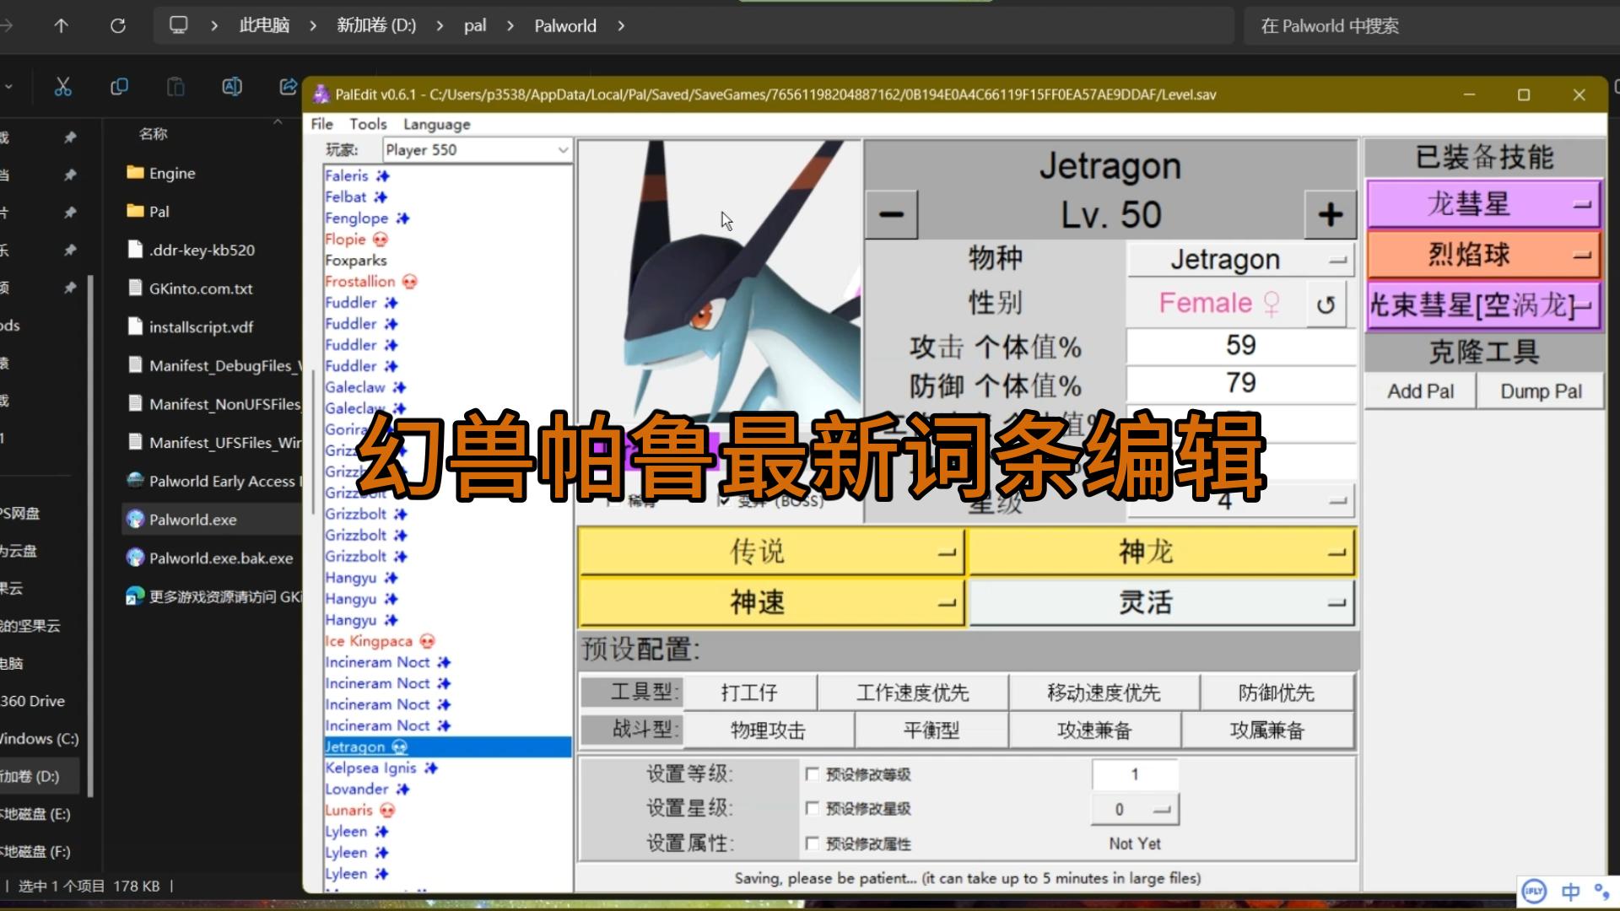Click the Pal folder icon
Viewport: 1620px width, 911px height.
pos(135,211)
